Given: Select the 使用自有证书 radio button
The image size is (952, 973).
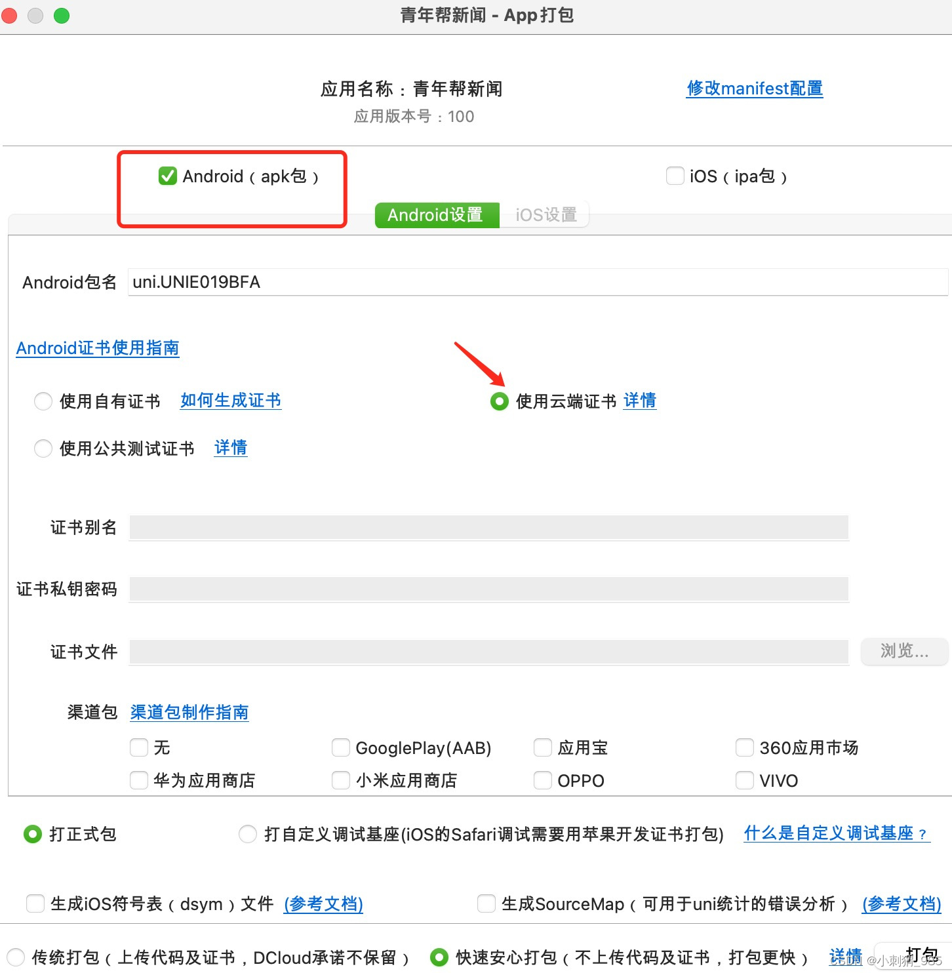Looking at the screenshot, I should [43, 401].
